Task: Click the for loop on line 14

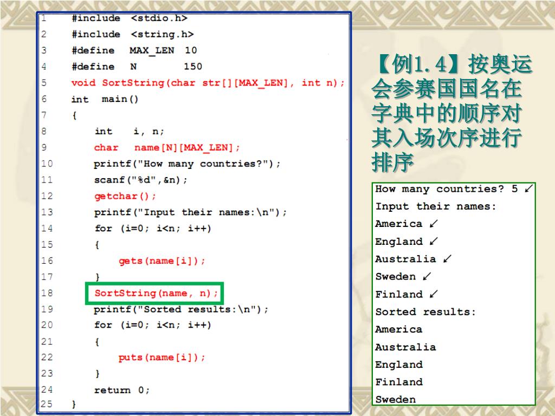Action: tap(153, 229)
